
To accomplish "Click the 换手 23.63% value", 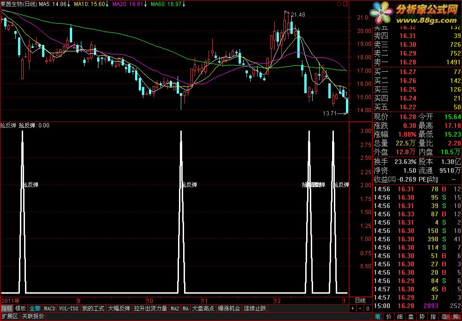I will [x=406, y=162].
